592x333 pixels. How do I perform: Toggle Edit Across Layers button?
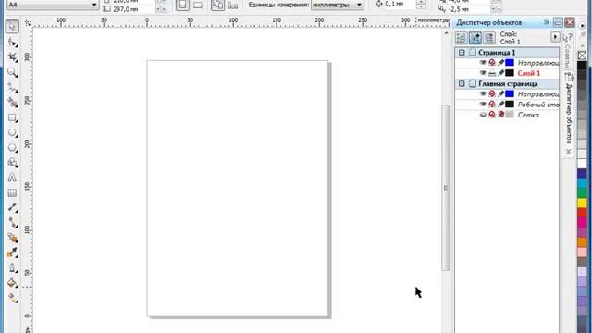point(475,38)
